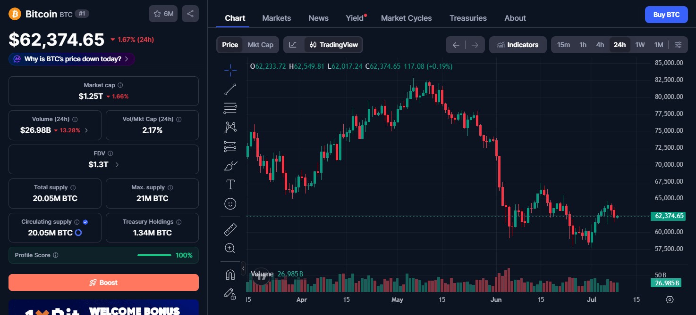Image resolution: width=696 pixels, height=315 pixels.
Task: Open the Fibonacci retracement tool
Action: (x=230, y=108)
